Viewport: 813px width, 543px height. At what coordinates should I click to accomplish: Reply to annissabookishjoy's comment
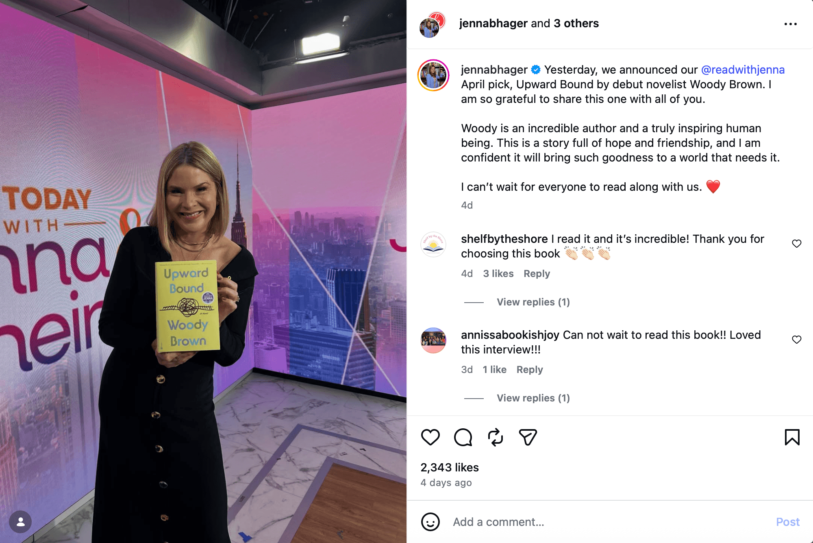[x=530, y=370]
